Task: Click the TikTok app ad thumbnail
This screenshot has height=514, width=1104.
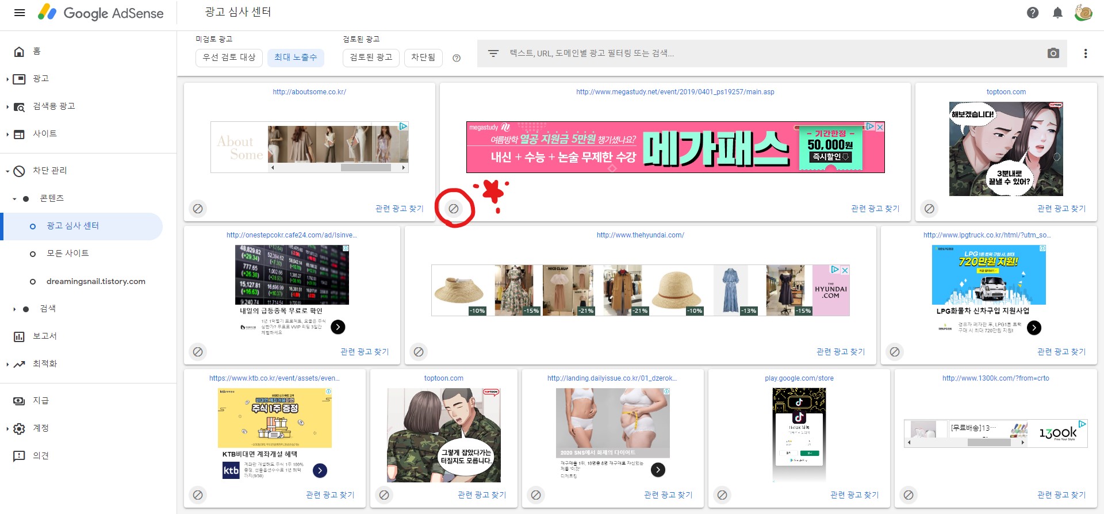Action: click(799, 434)
